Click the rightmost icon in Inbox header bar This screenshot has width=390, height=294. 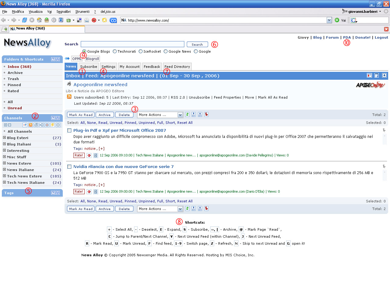(384, 75)
